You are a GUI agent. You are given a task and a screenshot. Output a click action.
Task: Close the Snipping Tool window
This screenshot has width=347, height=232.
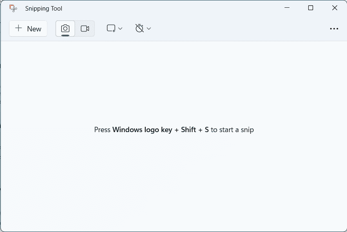pyautogui.click(x=334, y=8)
